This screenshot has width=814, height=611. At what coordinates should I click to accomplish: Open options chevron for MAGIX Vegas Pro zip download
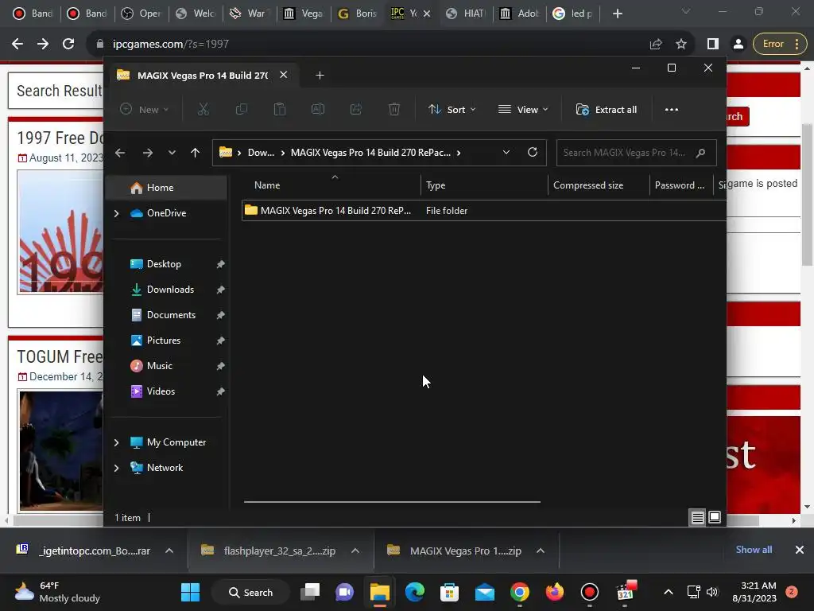(541, 551)
